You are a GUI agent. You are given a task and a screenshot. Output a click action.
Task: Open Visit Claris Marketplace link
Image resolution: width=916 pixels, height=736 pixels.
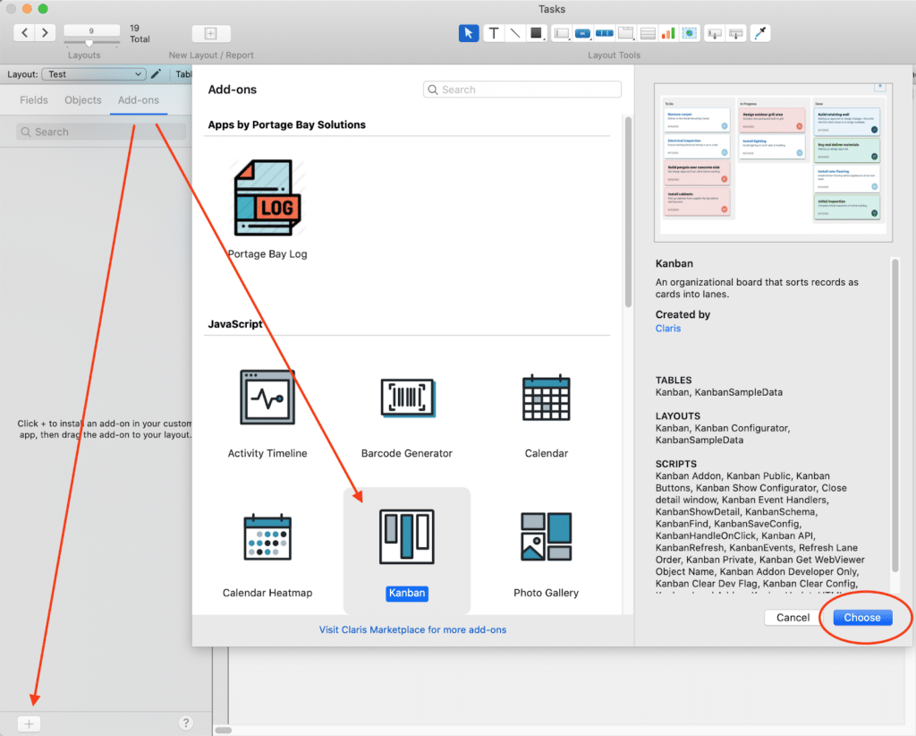pyautogui.click(x=412, y=629)
